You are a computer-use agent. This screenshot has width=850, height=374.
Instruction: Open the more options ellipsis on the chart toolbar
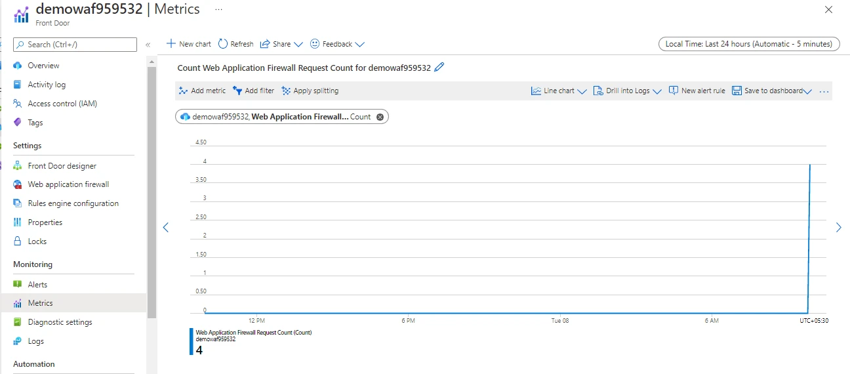[x=824, y=91]
